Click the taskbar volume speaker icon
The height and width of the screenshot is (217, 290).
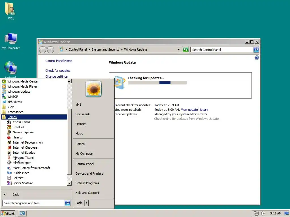click(x=263, y=214)
